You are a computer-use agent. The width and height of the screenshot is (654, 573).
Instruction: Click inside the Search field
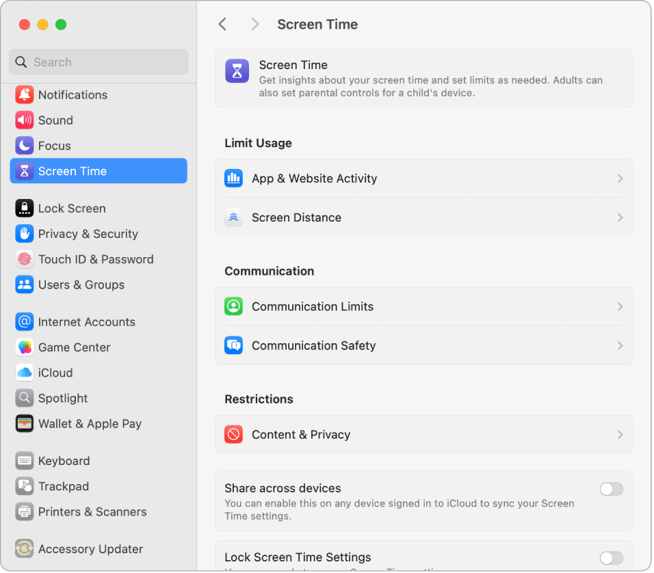[x=98, y=62]
